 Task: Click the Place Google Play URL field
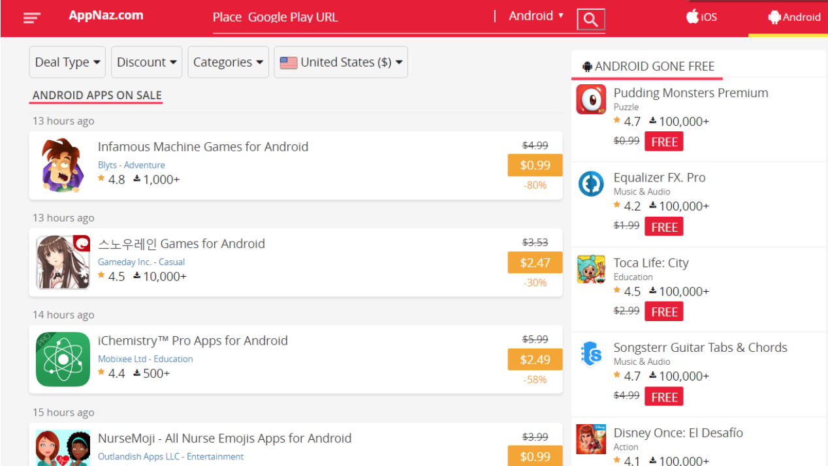pos(353,18)
